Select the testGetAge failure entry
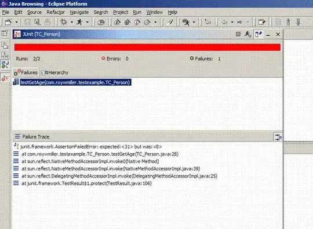Image resolution: width=313 pixels, height=229 pixels. point(75,82)
